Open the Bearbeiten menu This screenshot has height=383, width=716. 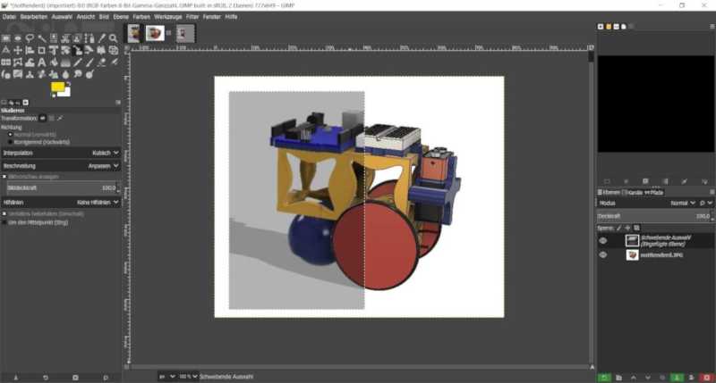(x=34, y=17)
